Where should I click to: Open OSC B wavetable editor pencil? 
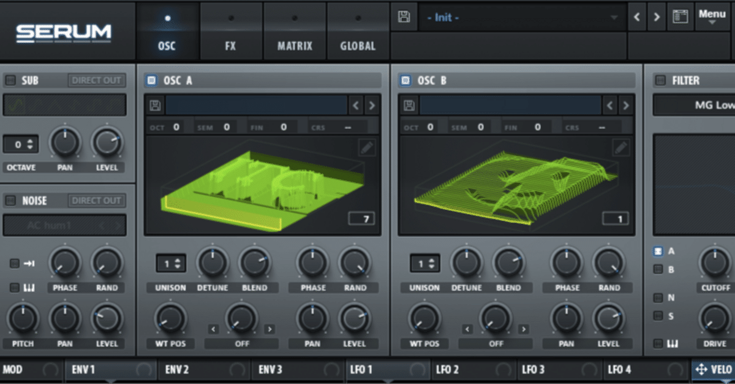[x=621, y=147]
